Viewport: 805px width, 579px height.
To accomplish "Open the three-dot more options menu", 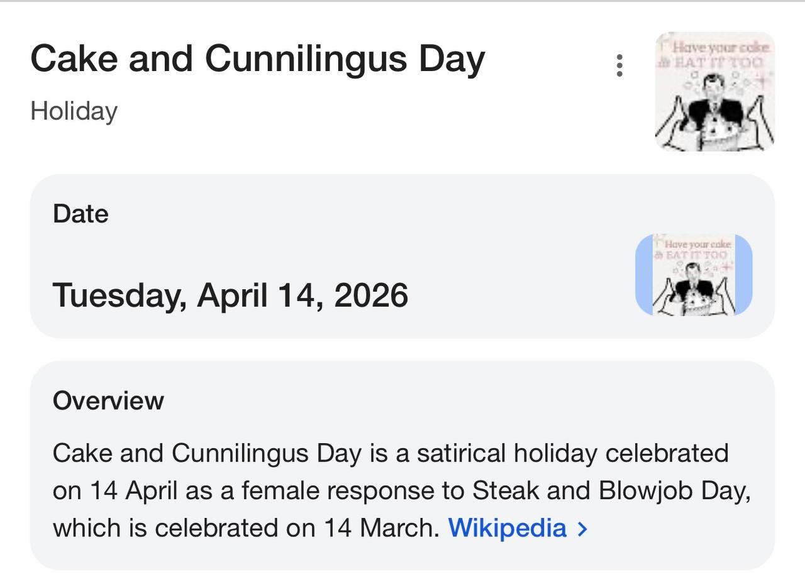I will coord(619,65).
